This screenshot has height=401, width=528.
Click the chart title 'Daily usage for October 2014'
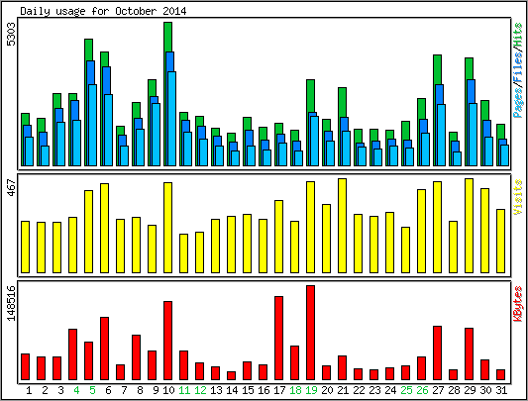tap(103, 11)
